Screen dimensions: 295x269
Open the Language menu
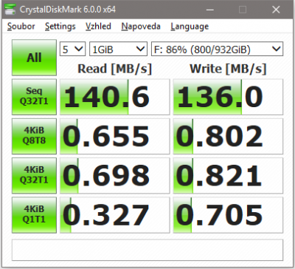(x=190, y=27)
